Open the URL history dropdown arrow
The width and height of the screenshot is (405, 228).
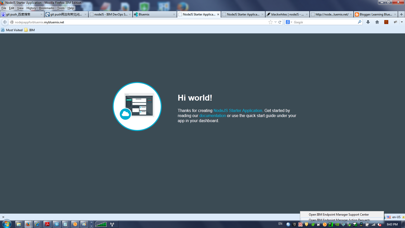coord(275,22)
